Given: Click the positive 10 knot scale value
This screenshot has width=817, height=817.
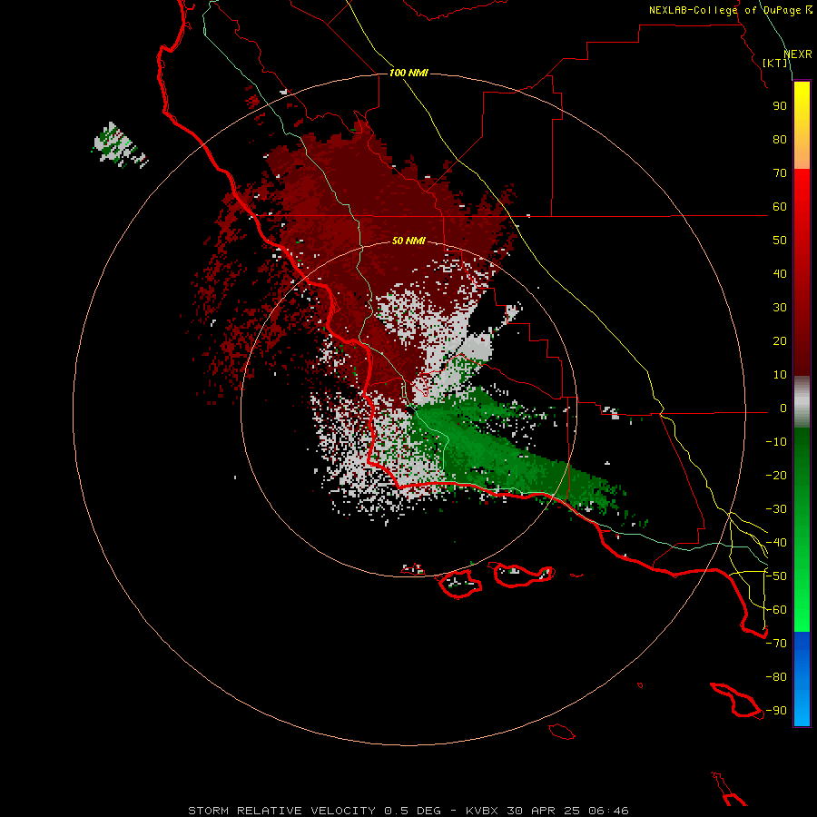Looking at the screenshot, I should coord(780,375).
